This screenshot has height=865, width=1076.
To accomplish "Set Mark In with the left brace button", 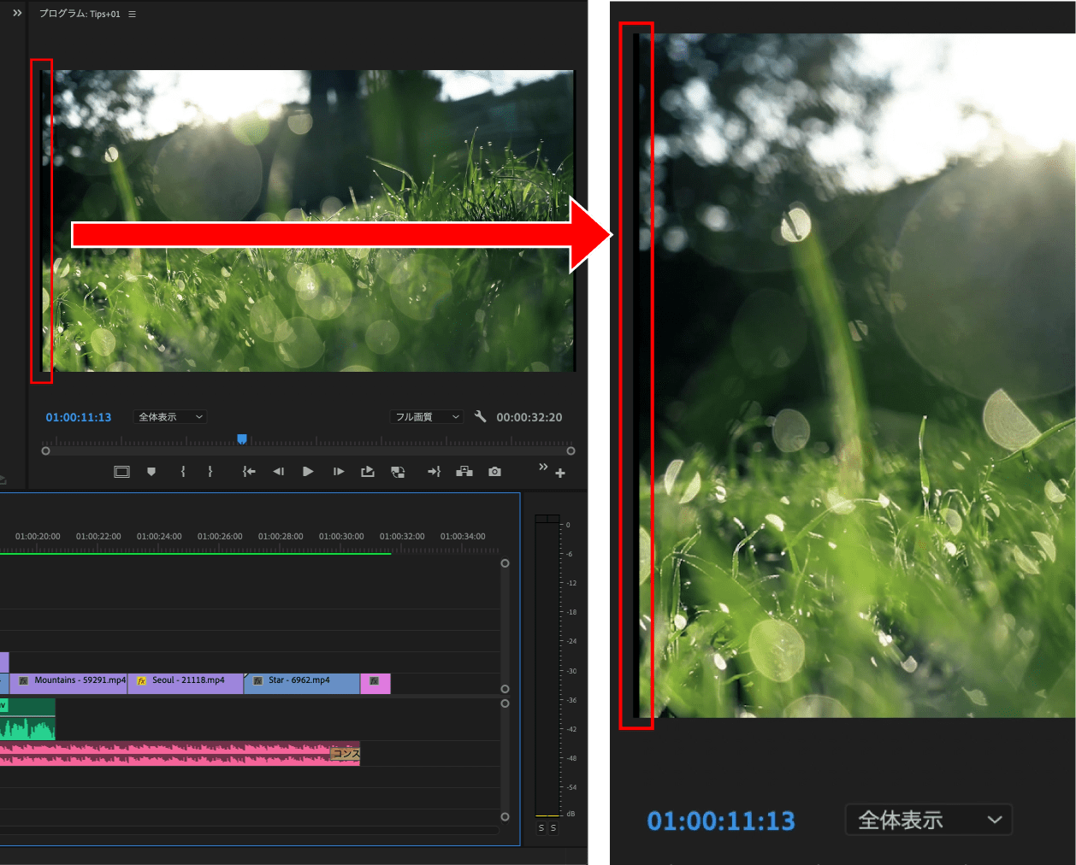I will click(182, 472).
